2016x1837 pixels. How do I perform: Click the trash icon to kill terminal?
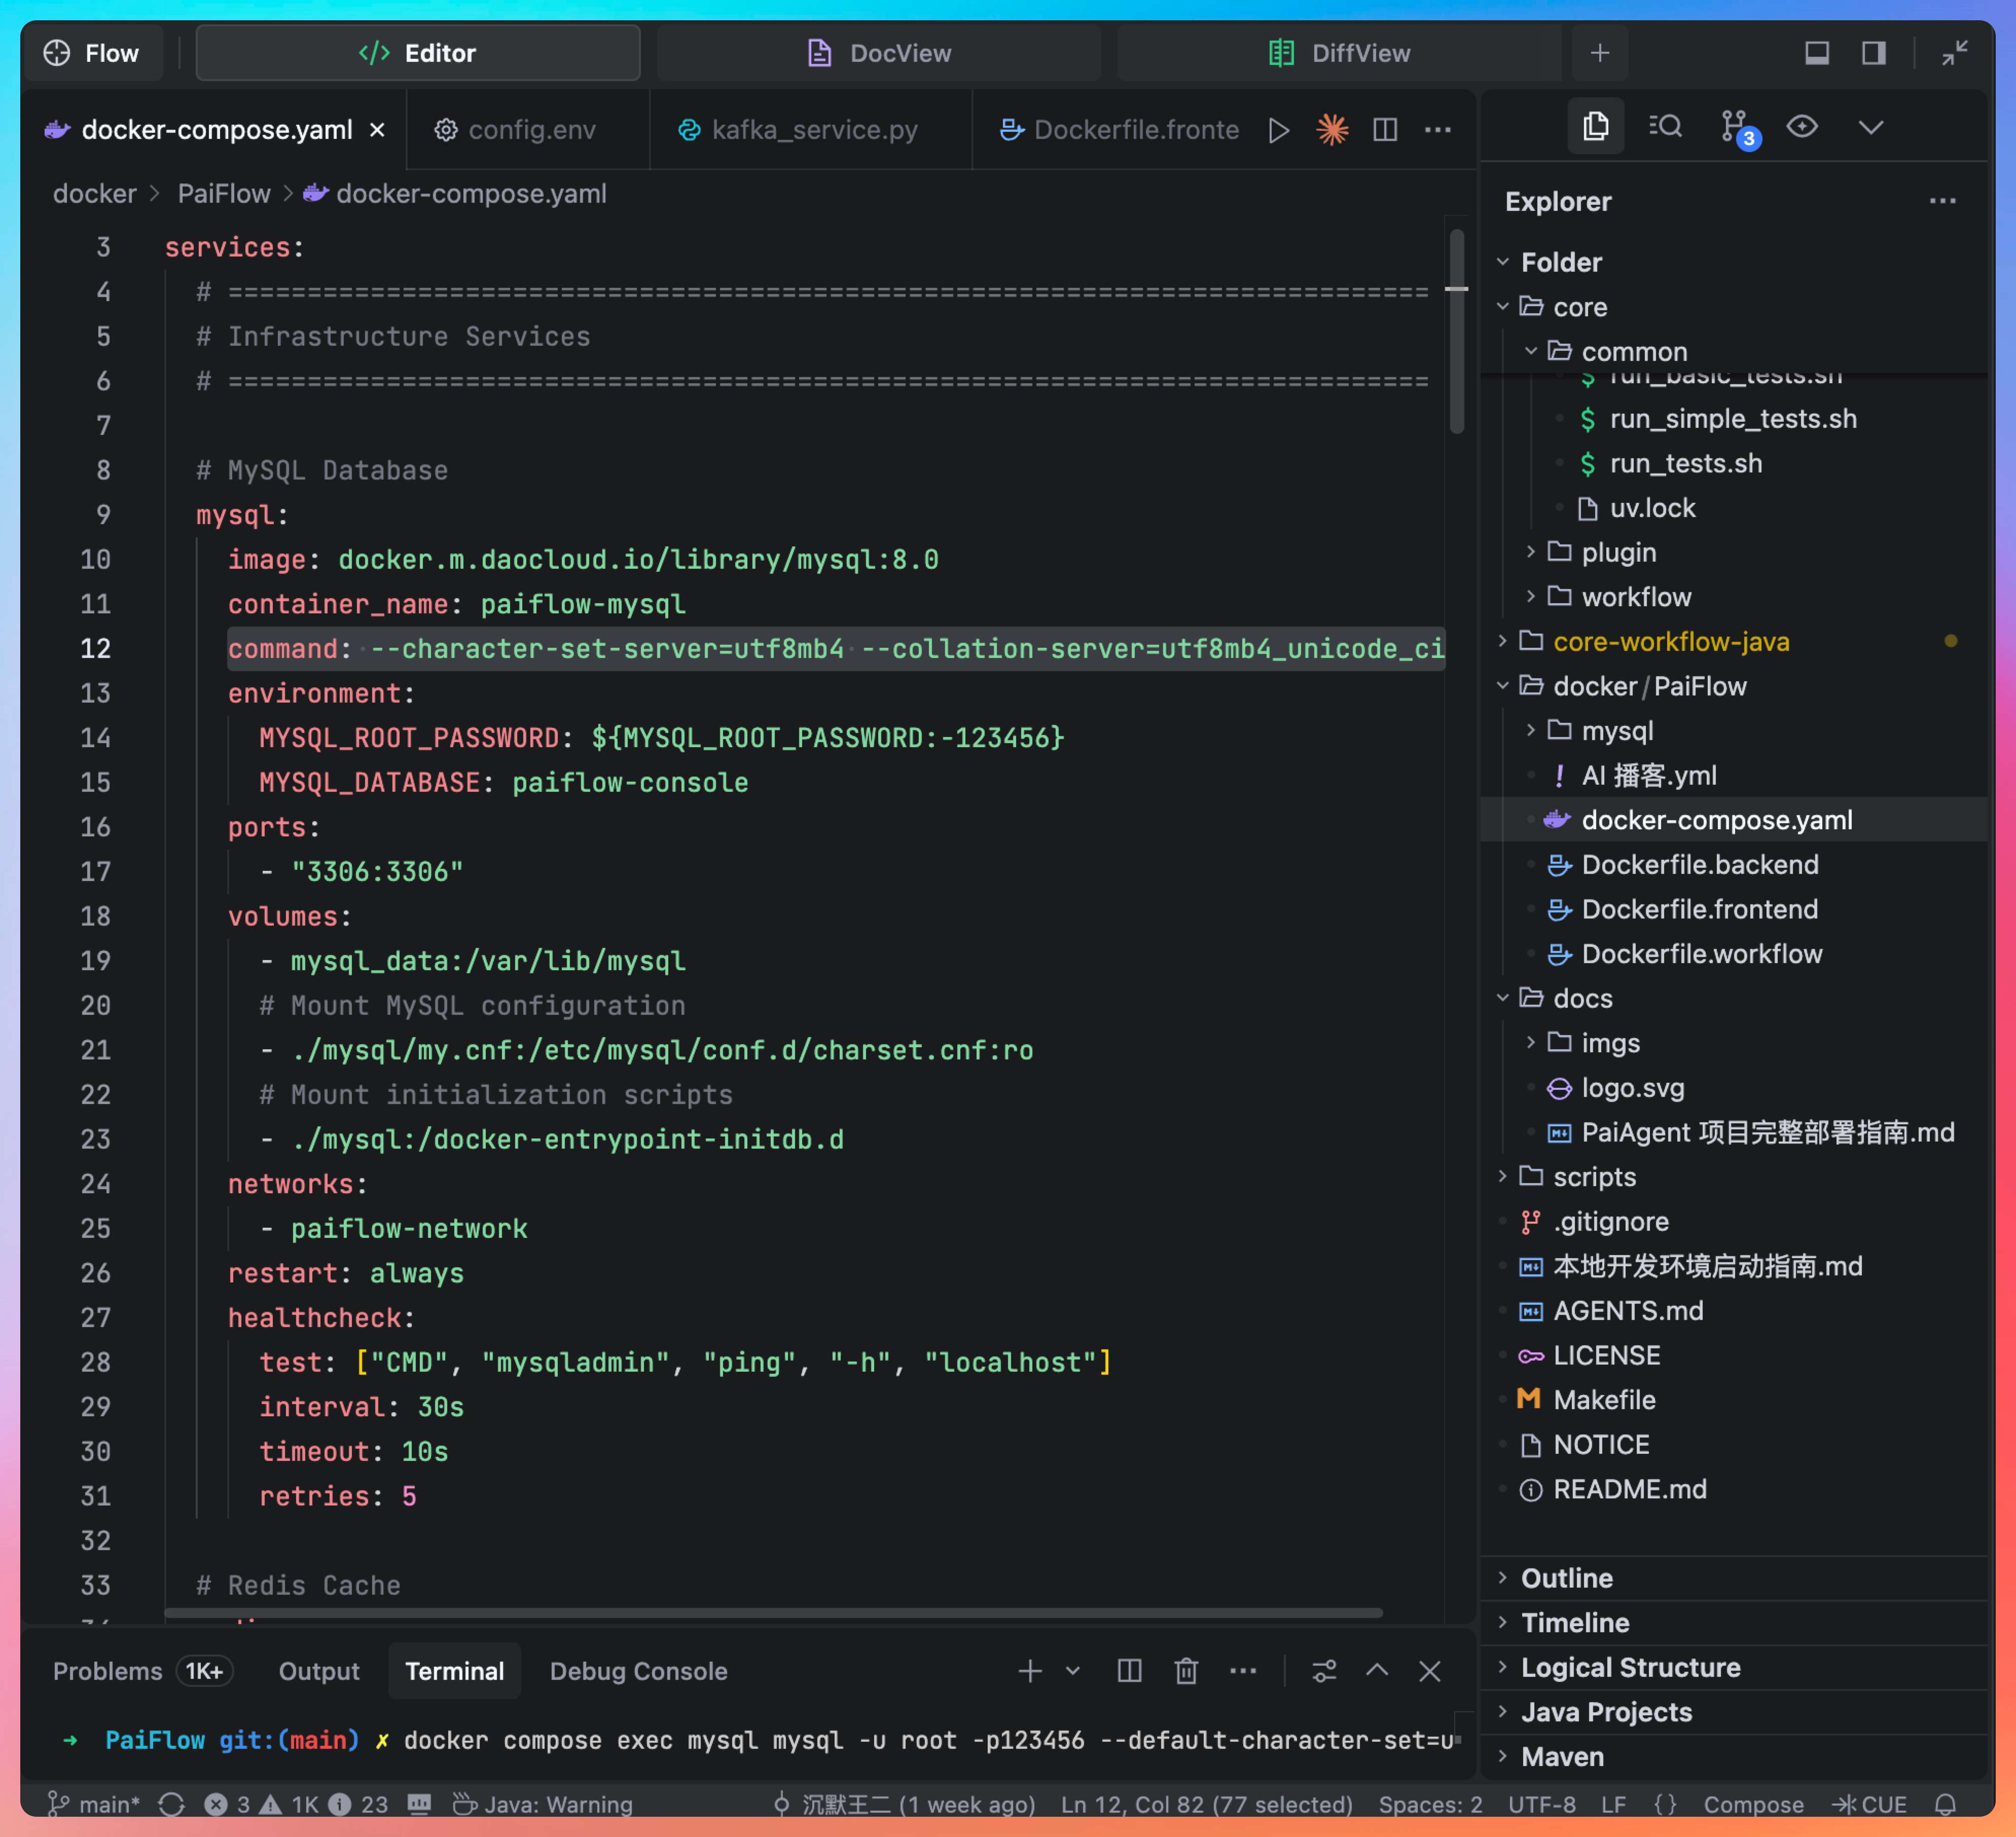1186,1671
